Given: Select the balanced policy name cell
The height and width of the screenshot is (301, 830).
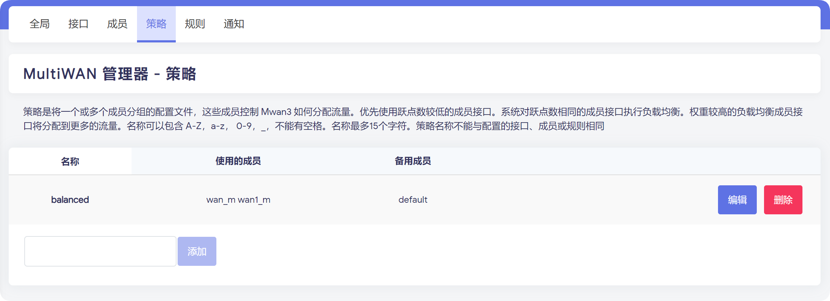Looking at the screenshot, I should pyautogui.click(x=70, y=200).
